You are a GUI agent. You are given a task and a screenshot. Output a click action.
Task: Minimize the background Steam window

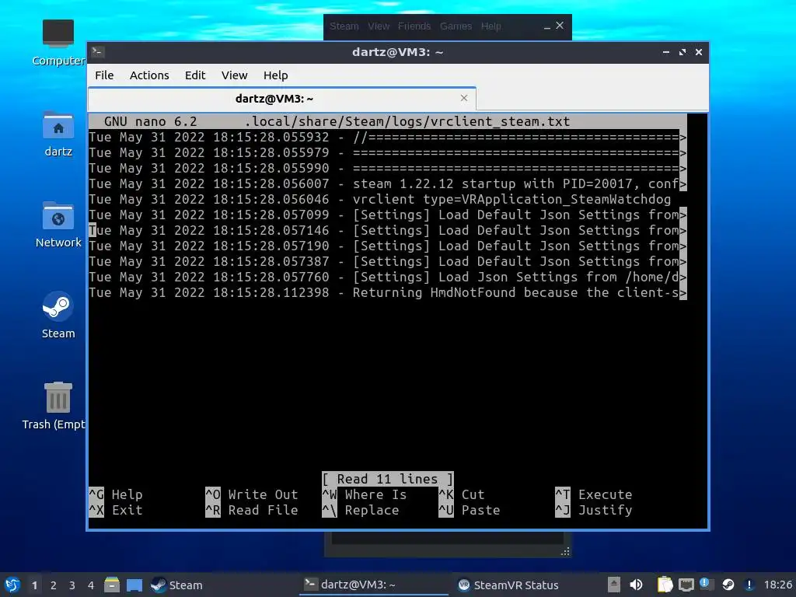tap(546, 26)
